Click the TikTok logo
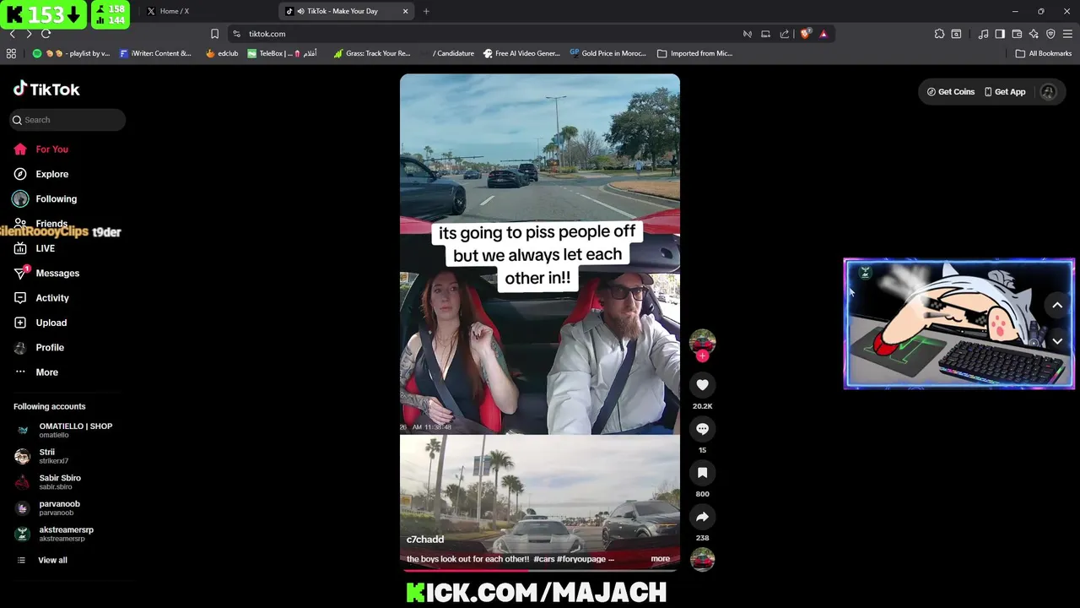 pyautogui.click(x=46, y=90)
